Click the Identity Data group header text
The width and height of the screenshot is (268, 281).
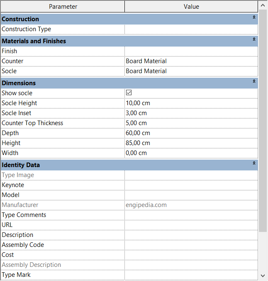[21, 165]
